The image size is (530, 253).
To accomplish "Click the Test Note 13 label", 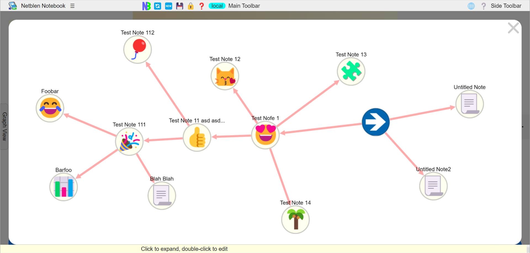I will coord(351,54).
